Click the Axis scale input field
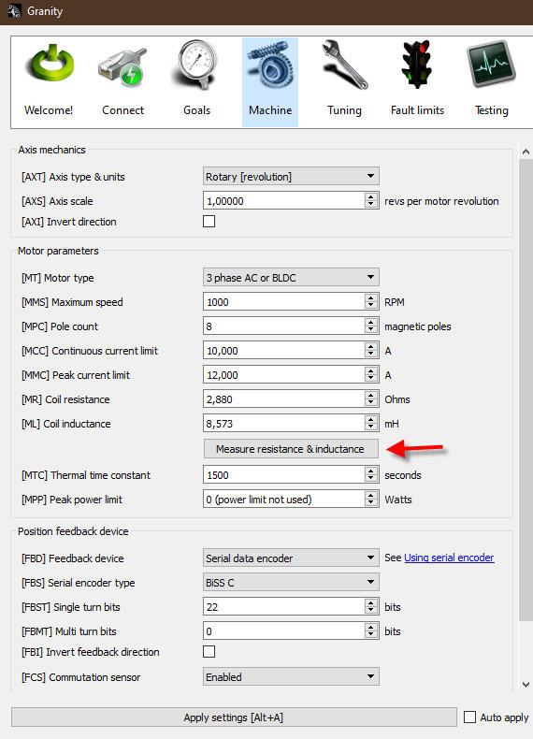The width and height of the screenshot is (533, 739). pyautogui.click(x=283, y=201)
